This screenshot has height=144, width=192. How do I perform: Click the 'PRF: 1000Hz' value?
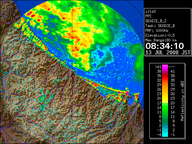157,31
